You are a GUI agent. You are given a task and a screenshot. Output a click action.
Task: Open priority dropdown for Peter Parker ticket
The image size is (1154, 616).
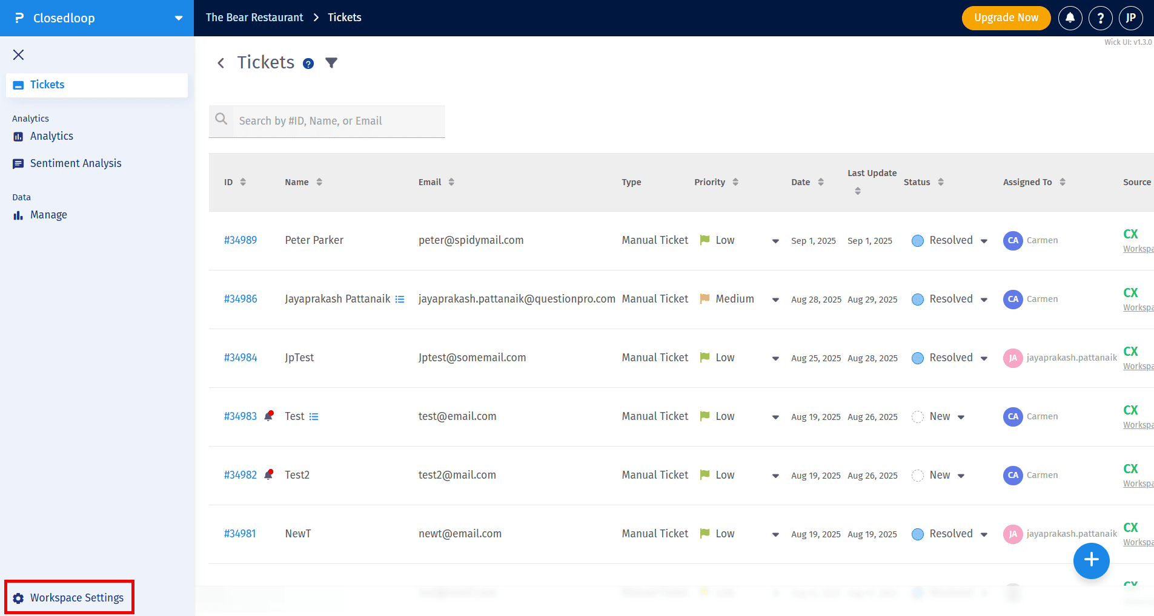[x=775, y=241]
